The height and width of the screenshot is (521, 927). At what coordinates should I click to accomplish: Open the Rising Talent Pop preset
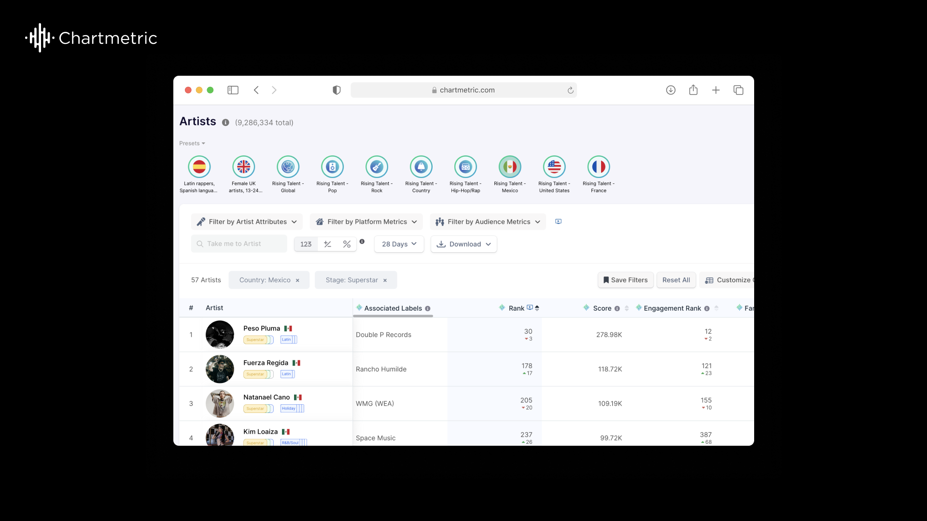point(333,174)
